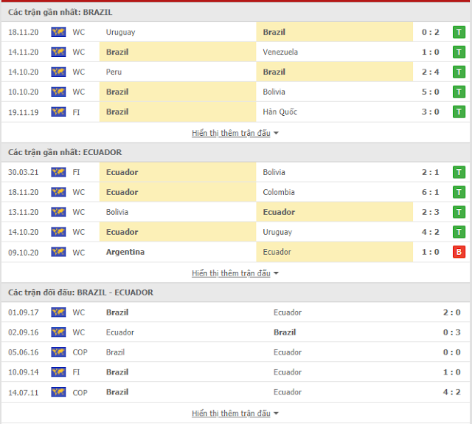
Task: Click the green T badge for Ecuador–Uruguay 4:2
Action: (459, 232)
